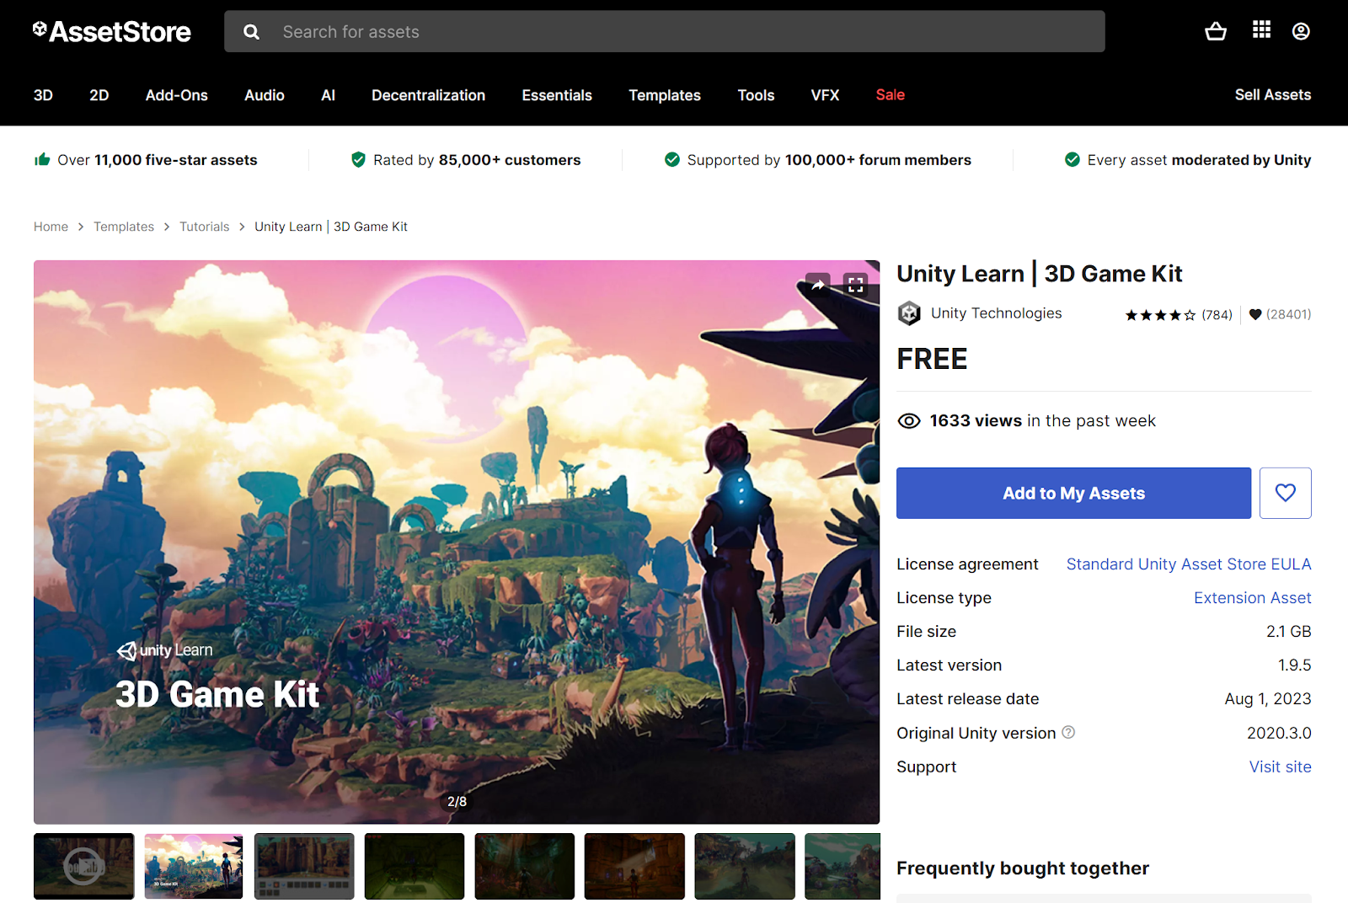Click the Frequently bought together heading
This screenshot has width=1348, height=903.
pyautogui.click(x=1023, y=868)
